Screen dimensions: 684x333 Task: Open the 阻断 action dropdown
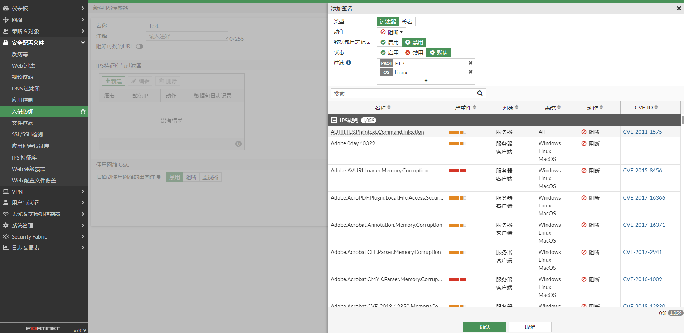[392, 32]
